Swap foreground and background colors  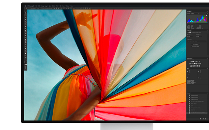coord(26,62)
